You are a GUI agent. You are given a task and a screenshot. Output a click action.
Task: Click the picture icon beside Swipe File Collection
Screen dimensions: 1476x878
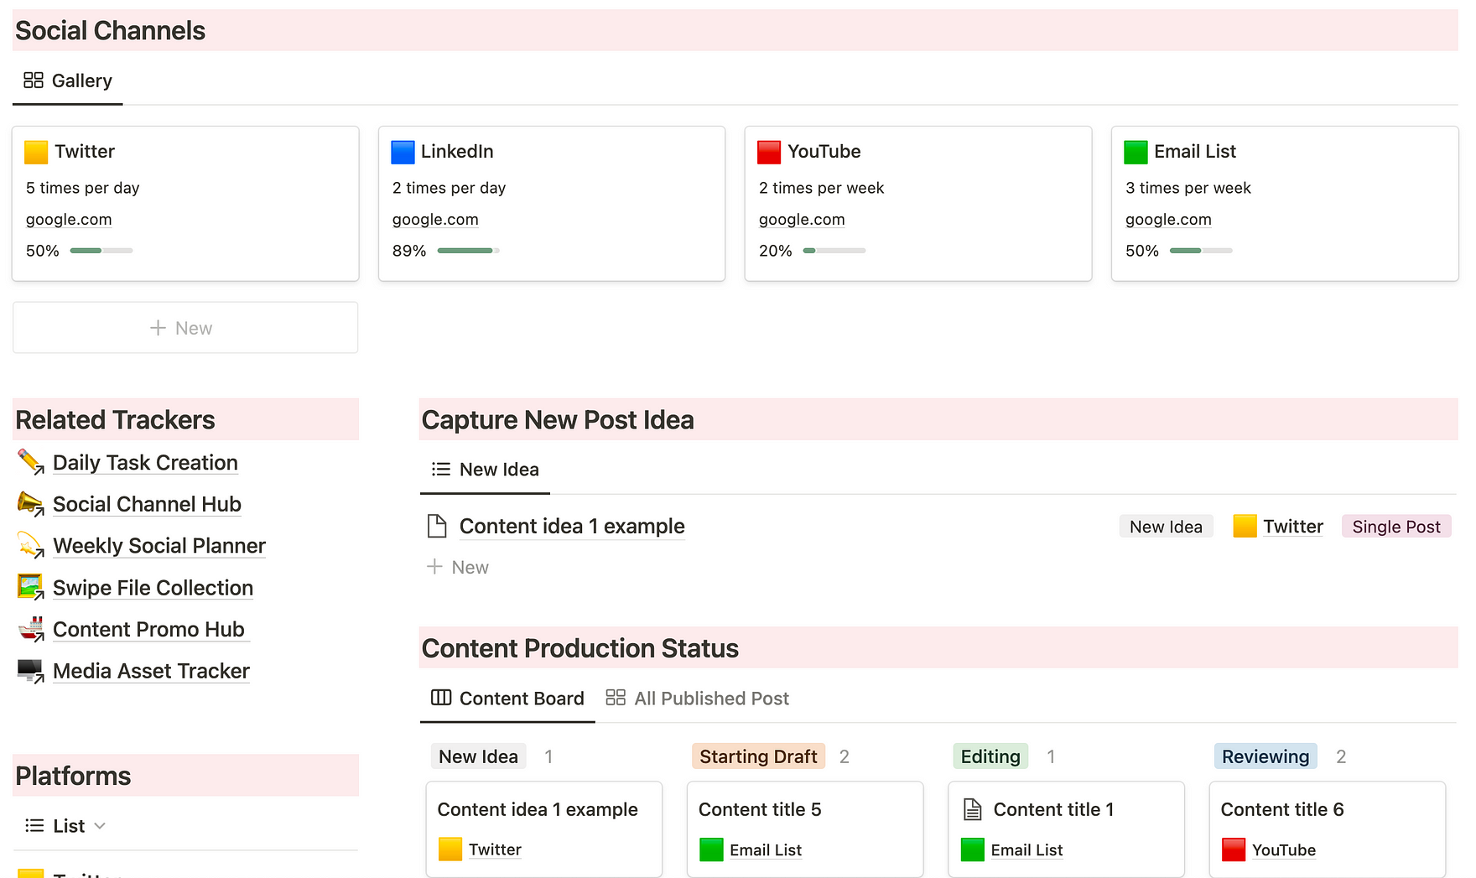click(30, 587)
